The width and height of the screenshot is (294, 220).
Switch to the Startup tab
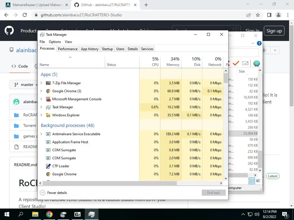coord(107,49)
